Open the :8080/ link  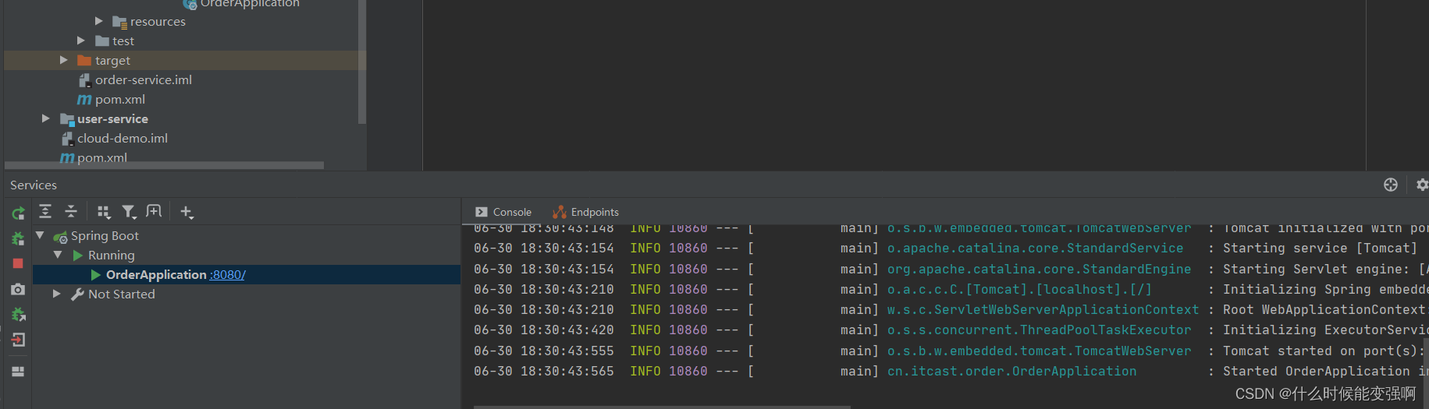[x=227, y=275]
